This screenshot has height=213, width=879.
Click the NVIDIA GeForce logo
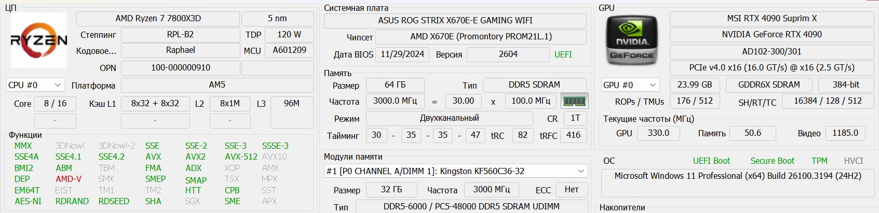(632, 40)
